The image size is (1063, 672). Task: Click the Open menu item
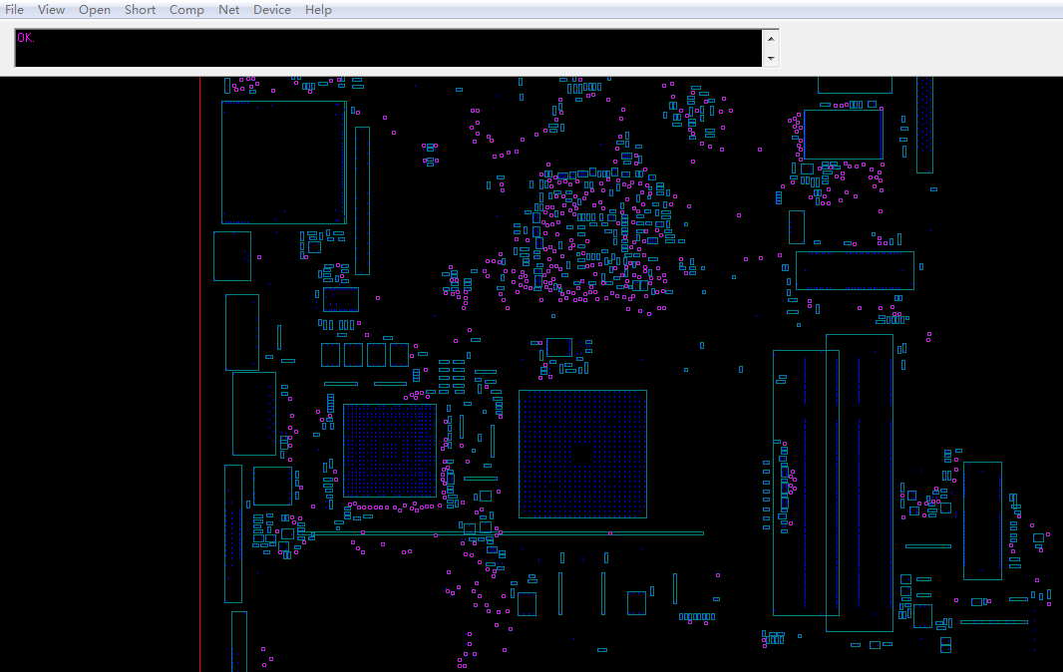tap(94, 10)
